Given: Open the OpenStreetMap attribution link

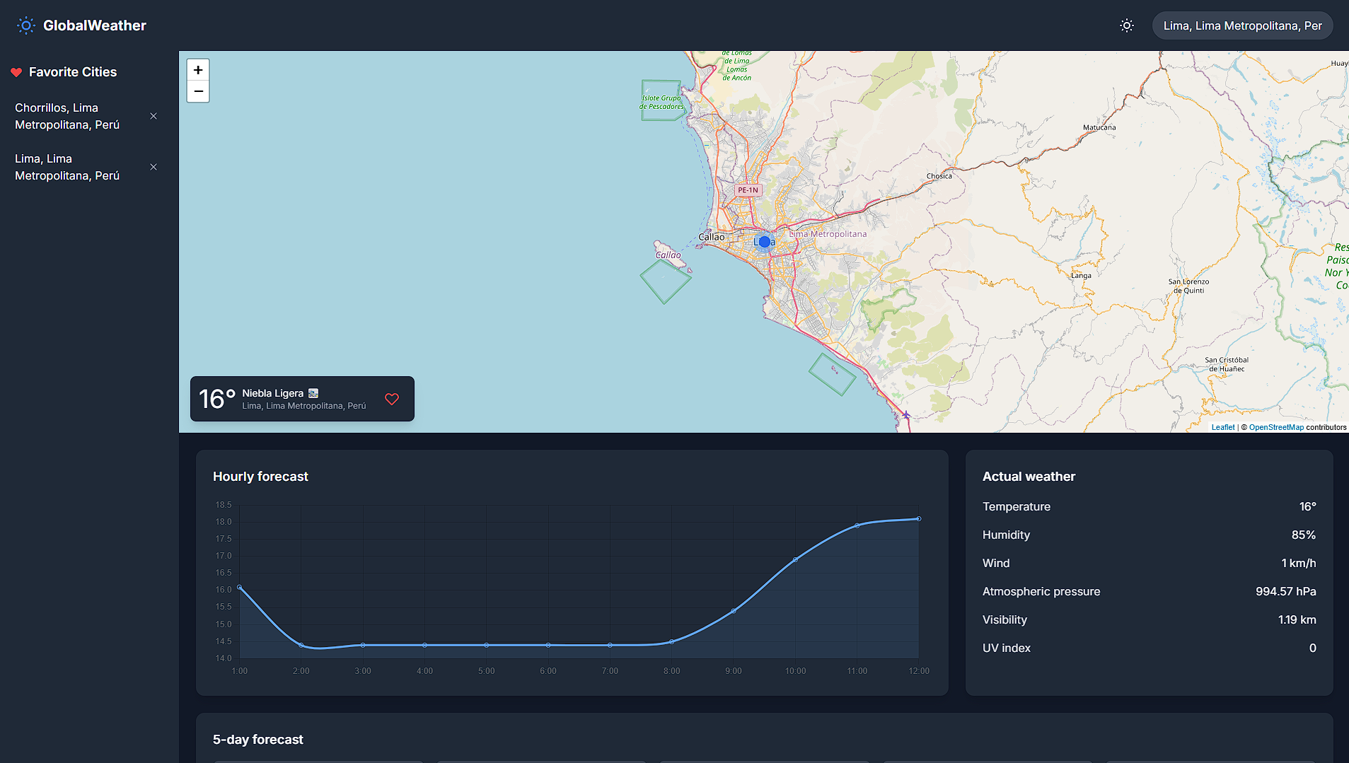Looking at the screenshot, I should [1276, 427].
